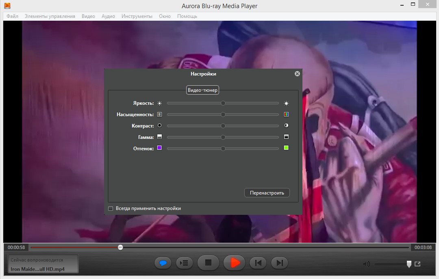Click the low contrast circle icon
The height and width of the screenshot is (279, 439).
point(160,125)
